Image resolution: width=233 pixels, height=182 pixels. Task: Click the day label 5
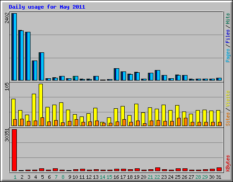click(x=42, y=177)
